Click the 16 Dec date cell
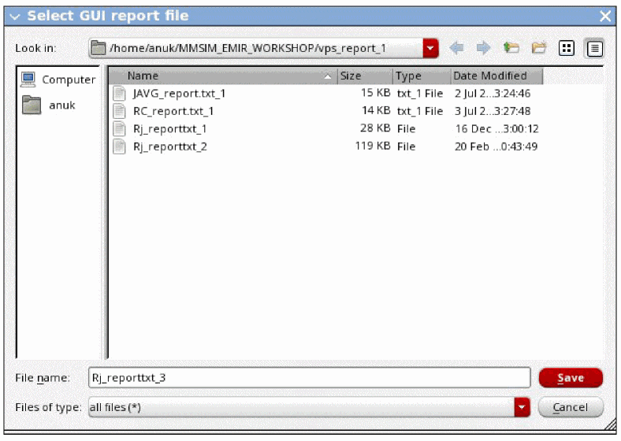The height and width of the screenshot is (441, 621). point(496,128)
